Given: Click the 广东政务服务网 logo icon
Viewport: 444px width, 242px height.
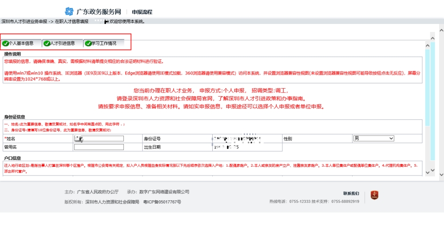Looking at the screenshot, I should [x=69, y=12].
